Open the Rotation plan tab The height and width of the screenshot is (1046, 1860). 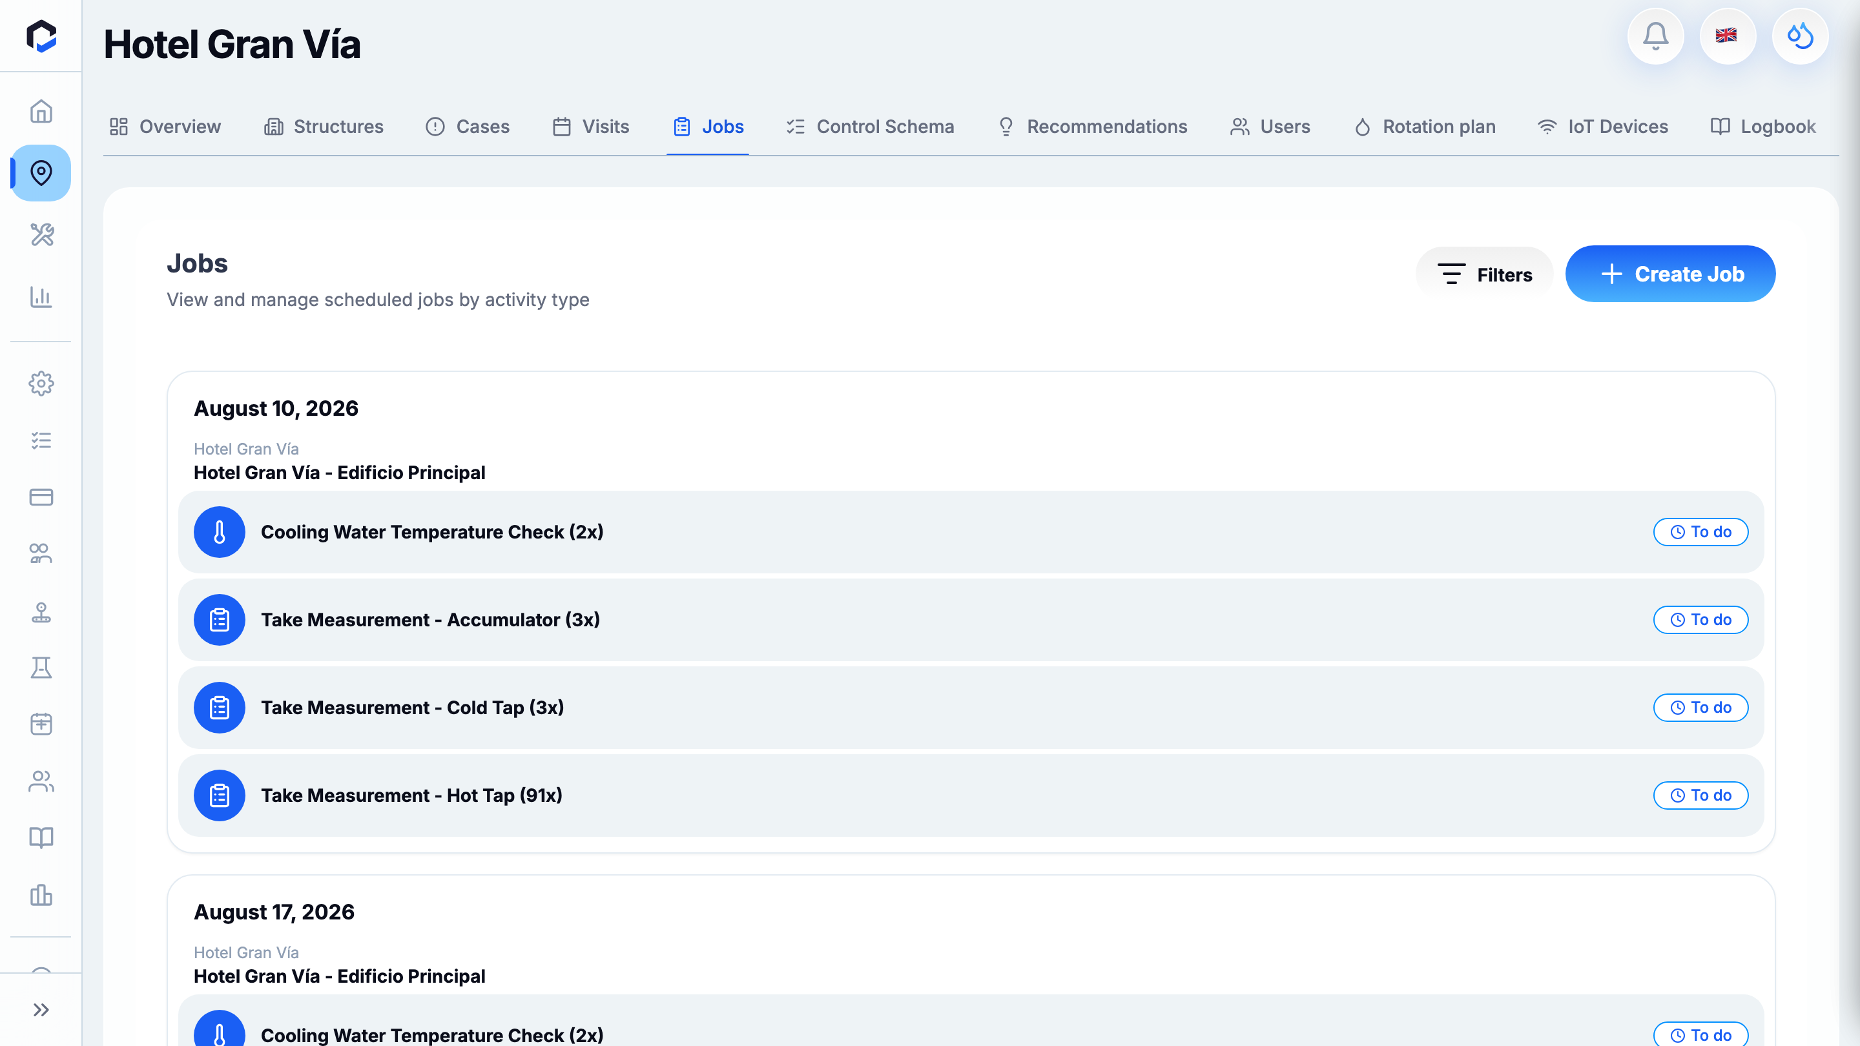(1425, 127)
